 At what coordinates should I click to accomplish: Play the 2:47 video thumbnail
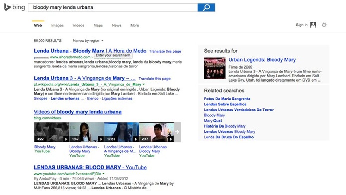click(x=156, y=132)
